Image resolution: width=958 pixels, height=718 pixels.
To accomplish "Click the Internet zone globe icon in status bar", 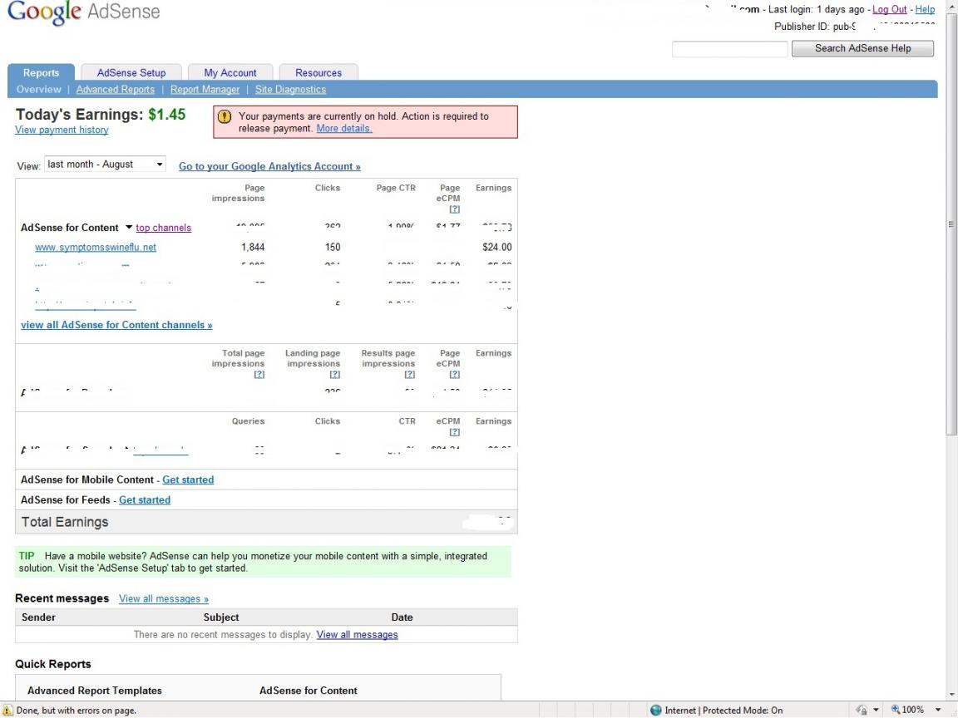I will tap(656, 711).
